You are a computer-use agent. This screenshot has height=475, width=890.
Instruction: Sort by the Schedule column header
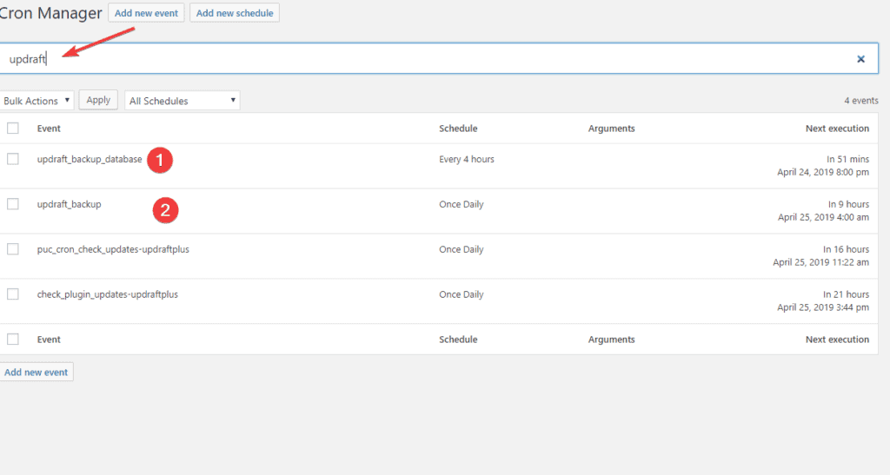[458, 129]
